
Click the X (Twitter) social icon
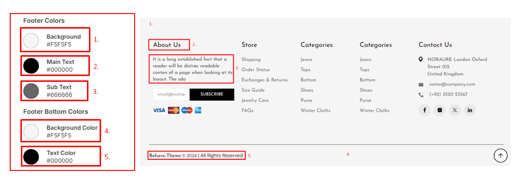point(454,110)
